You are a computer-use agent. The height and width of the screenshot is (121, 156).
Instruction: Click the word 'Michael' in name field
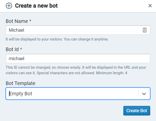coord(16,30)
